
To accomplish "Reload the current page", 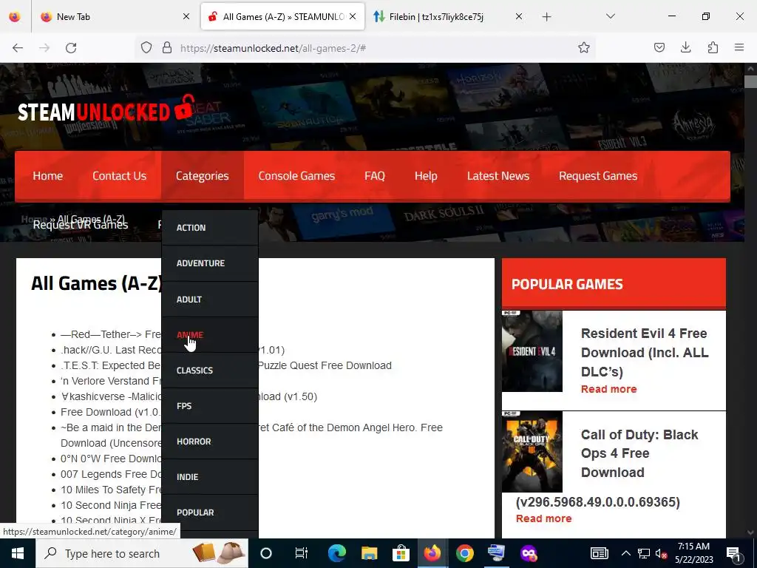I will tap(71, 48).
